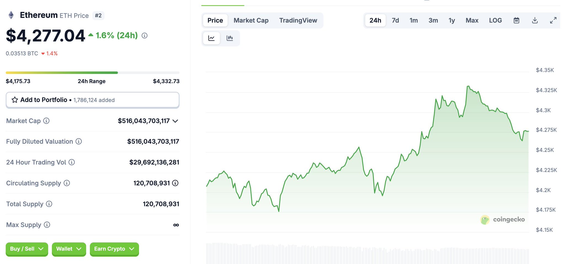Click info icon next to 120,708,931 circulating value
The image size is (565, 264).
pos(175,183)
